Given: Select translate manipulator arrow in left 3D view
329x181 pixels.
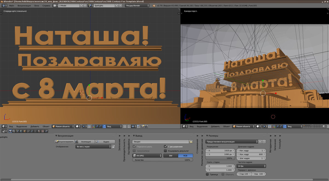Looking at the screenshot, I should [x=97, y=126].
